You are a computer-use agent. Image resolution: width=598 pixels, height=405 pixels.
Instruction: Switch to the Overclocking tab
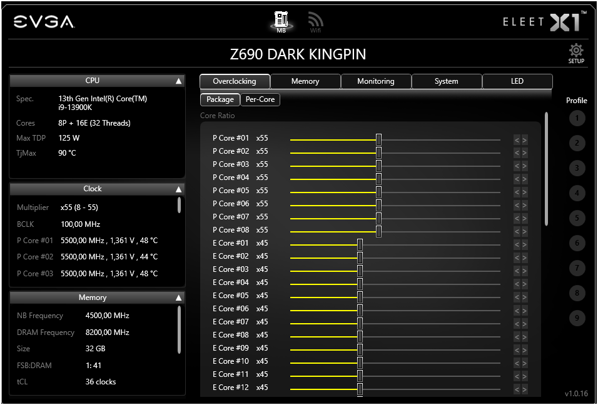(235, 81)
